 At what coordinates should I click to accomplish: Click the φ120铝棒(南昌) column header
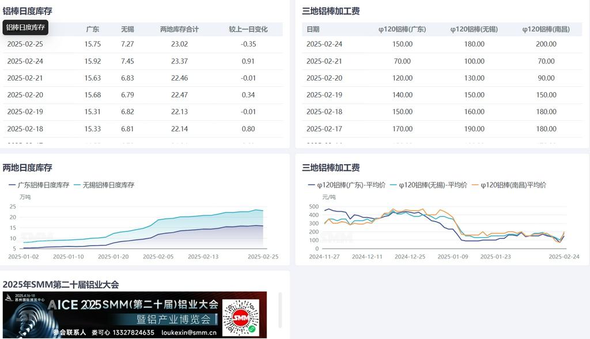(x=546, y=29)
